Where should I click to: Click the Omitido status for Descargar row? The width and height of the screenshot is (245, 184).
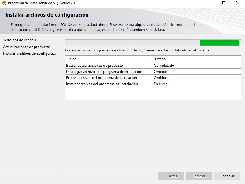[x=197, y=72]
